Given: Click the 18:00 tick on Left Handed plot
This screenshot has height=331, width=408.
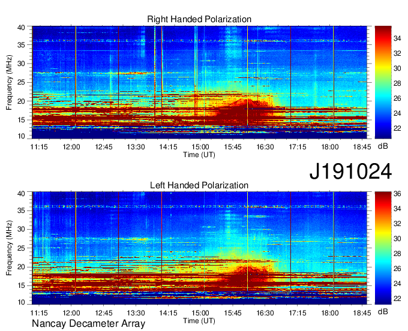Looking at the screenshot, I should (329, 313).
